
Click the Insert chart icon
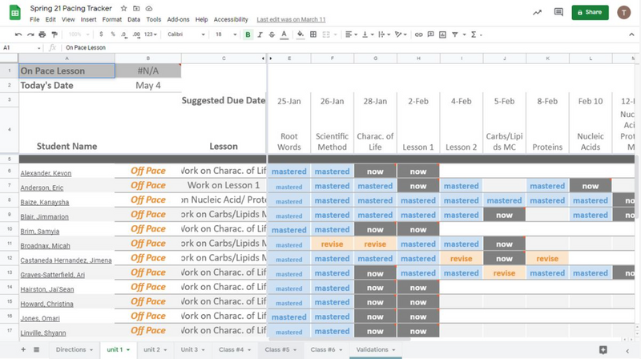click(x=442, y=34)
